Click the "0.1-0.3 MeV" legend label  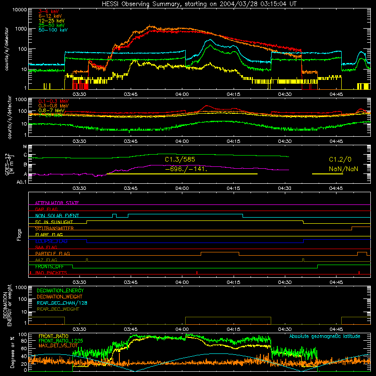54,101
